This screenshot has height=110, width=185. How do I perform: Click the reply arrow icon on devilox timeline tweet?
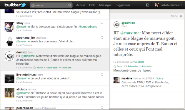60,68
